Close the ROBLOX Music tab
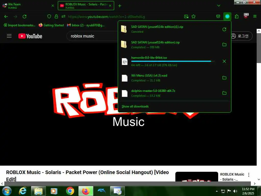This screenshot has width=261, height=196. [110, 6]
